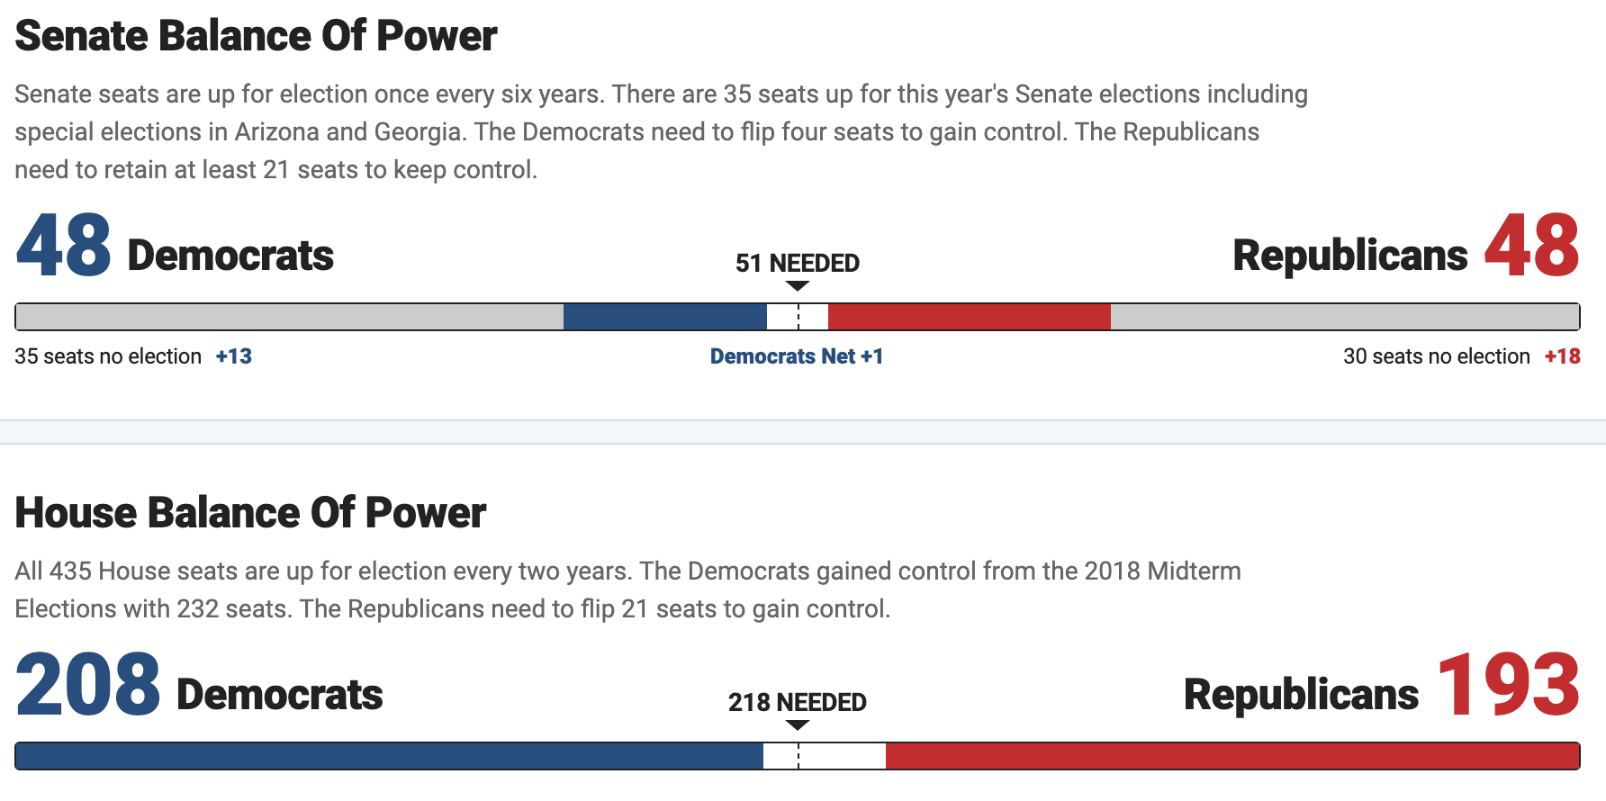Select the left gray no-election Senate segment
Screen dimensions: 1606x801
290,317
